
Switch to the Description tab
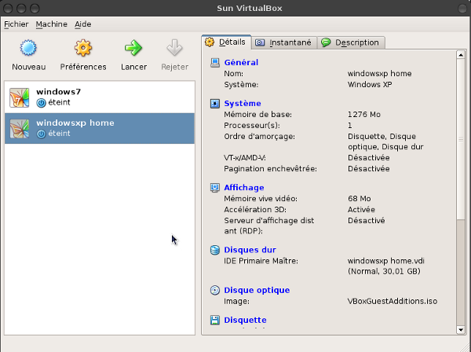click(x=351, y=42)
